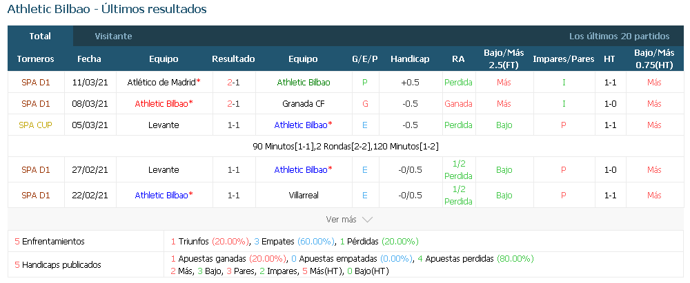Click the Los últimos 20 partidos label

(x=619, y=36)
